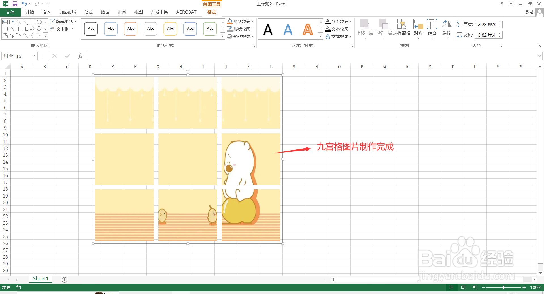This screenshot has width=544, height=294.
Task: Open Shape Styles dialog launcher
Action: coord(254,46)
